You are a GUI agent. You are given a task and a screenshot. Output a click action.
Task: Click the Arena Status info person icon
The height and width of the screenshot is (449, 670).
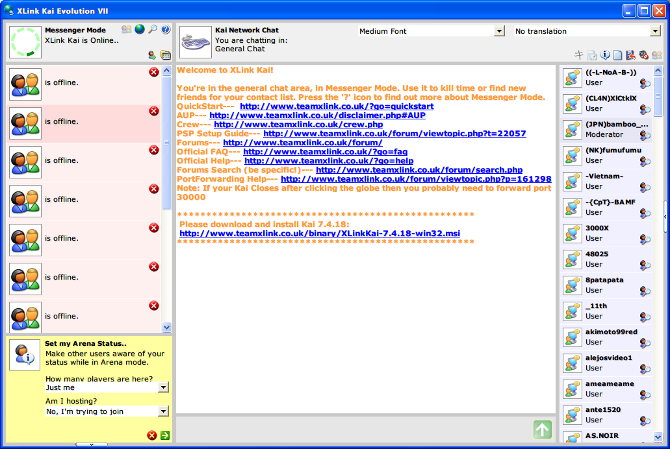(25, 355)
